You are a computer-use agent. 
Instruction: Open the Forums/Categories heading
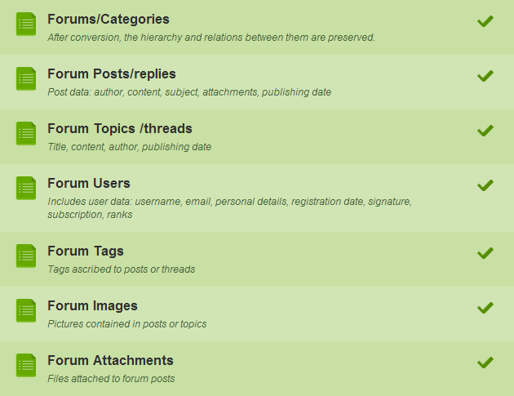pos(109,20)
